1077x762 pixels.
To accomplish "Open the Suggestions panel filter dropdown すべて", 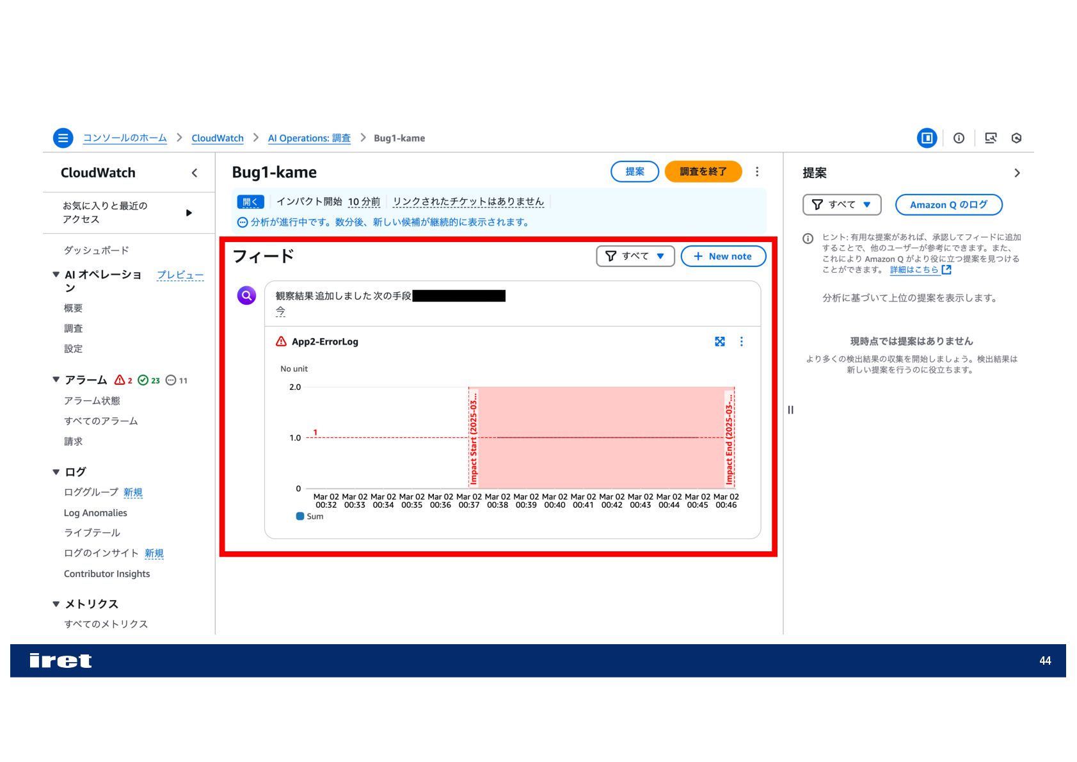I will (842, 205).
